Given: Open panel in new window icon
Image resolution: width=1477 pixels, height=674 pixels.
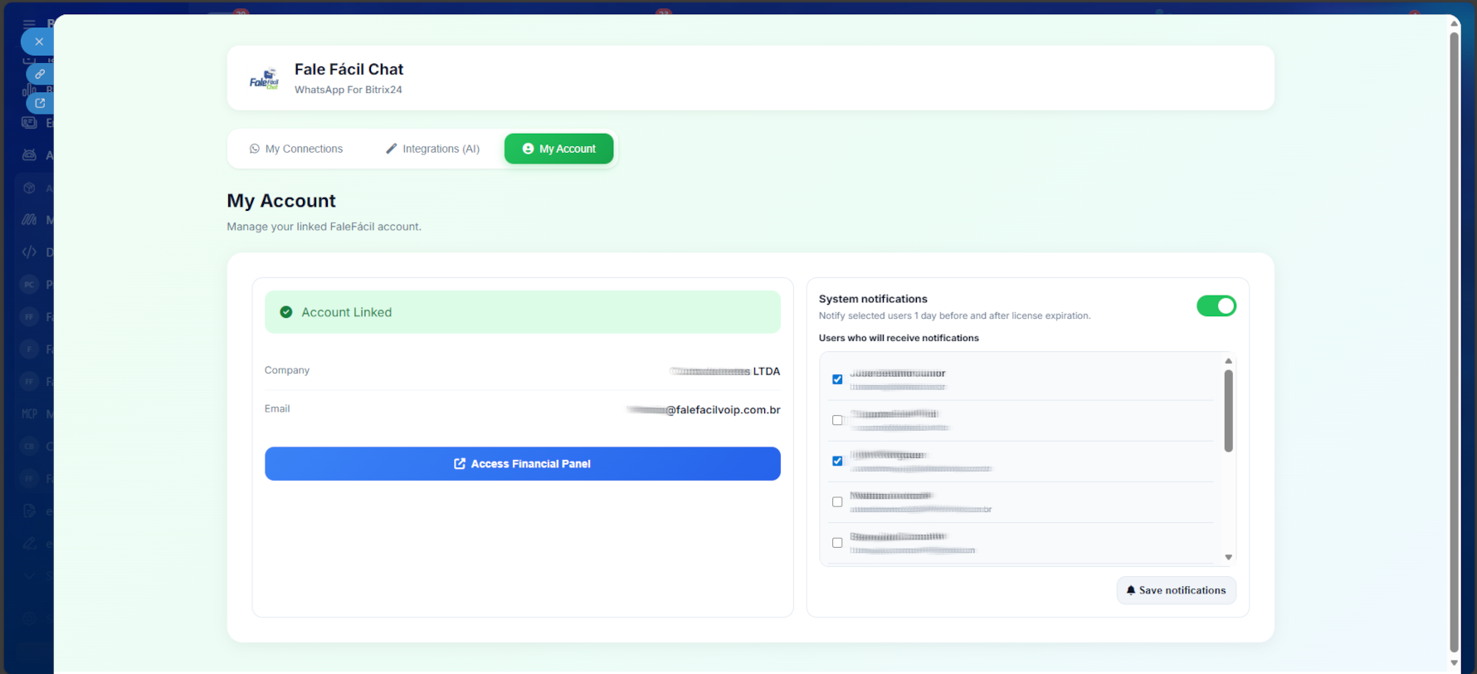Looking at the screenshot, I should (40, 103).
